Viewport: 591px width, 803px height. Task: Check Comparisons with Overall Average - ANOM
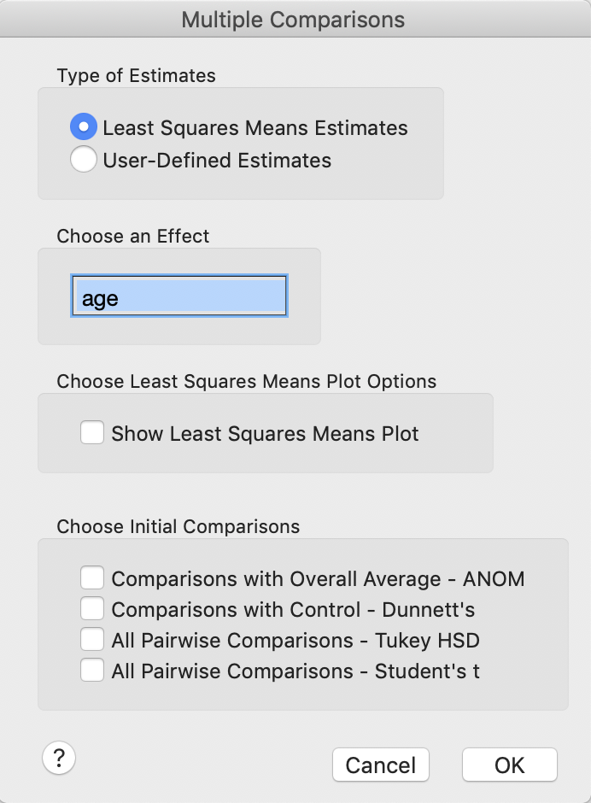pyautogui.click(x=91, y=577)
